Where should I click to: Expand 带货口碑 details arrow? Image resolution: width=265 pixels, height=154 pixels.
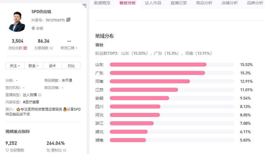point(76,48)
